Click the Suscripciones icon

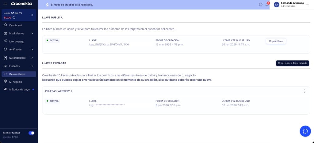(x=6, y=58)
